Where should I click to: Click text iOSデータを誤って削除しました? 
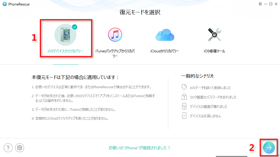click(x=210, y=88)
